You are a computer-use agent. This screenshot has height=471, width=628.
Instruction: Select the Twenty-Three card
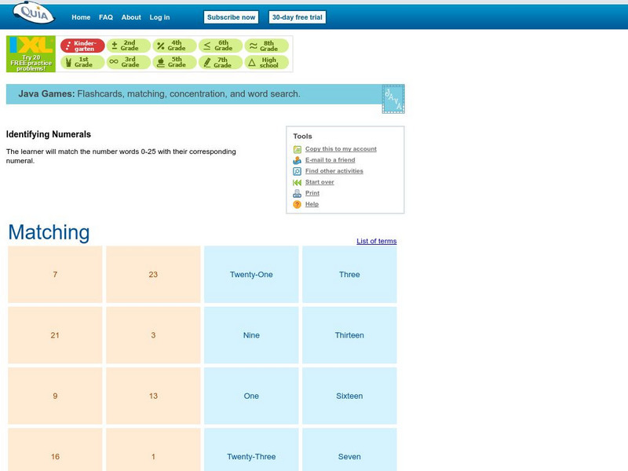(x=251, y=450)
